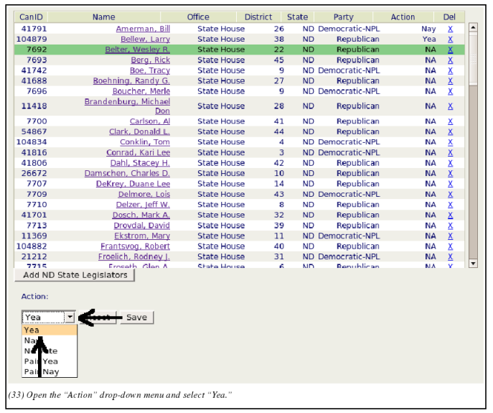Click the X for Carlson, Al
The height and width of the screenshot is (413, 493).
pos(450,121)
